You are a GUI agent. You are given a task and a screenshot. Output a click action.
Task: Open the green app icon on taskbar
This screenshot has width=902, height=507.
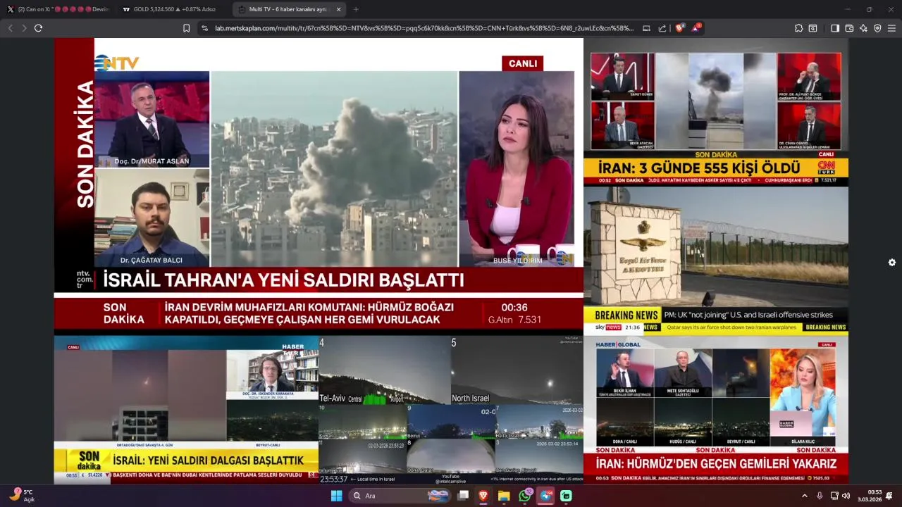click(566, 496)
